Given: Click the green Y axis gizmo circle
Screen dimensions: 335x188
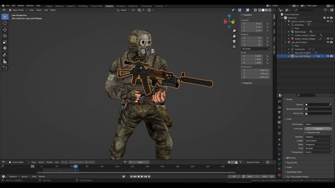Looking at the screenshot, I should pos(233,22).
